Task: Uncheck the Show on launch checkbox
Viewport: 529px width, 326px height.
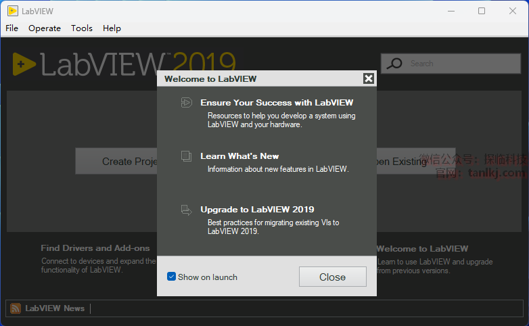Action: (x=171, y=277)
